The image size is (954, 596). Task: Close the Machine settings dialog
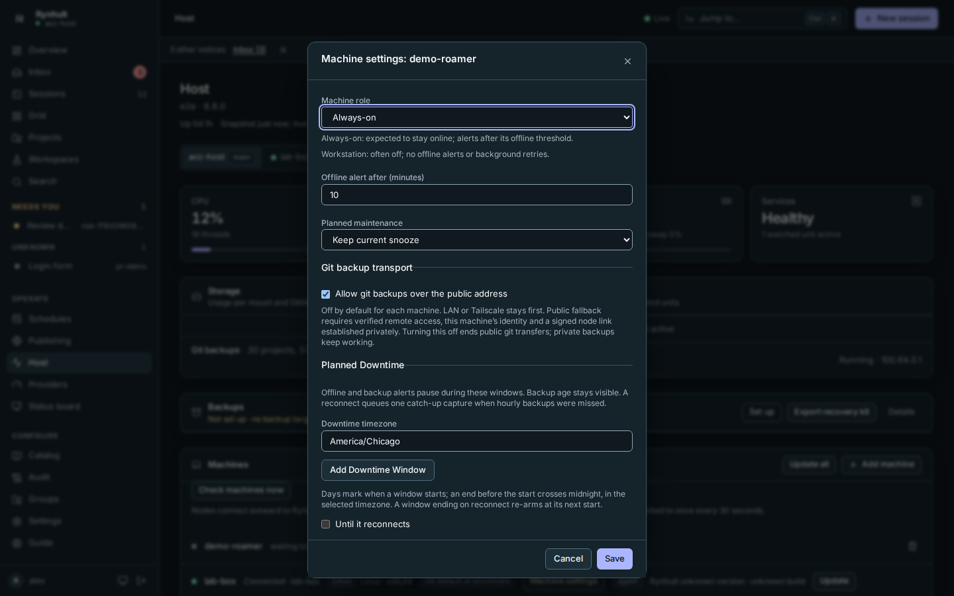627,62
